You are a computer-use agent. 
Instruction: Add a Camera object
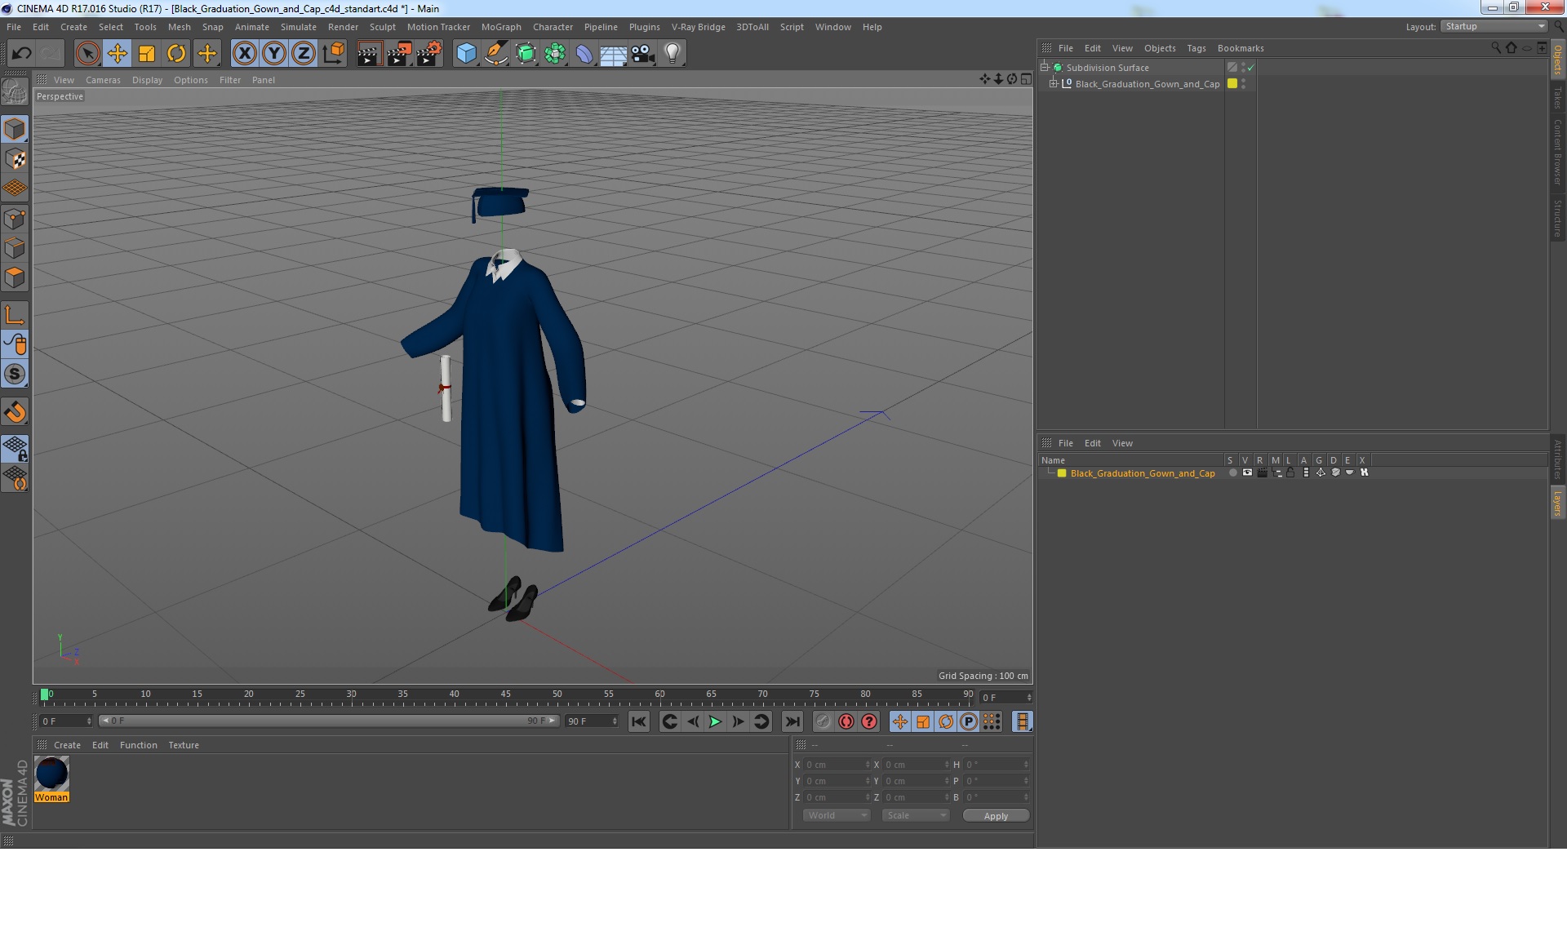pyautogui.click(x=643, y=54)
